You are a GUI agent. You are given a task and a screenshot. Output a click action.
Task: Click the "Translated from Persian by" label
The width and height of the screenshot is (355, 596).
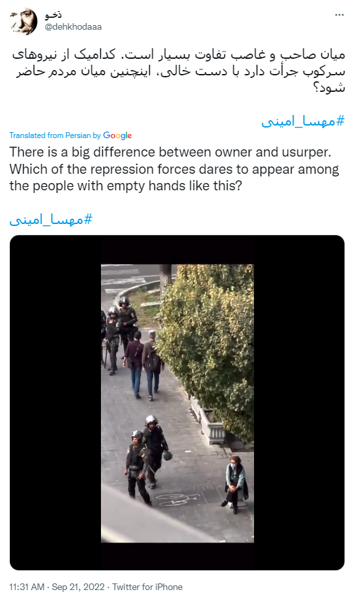click(x=55, y=135)
